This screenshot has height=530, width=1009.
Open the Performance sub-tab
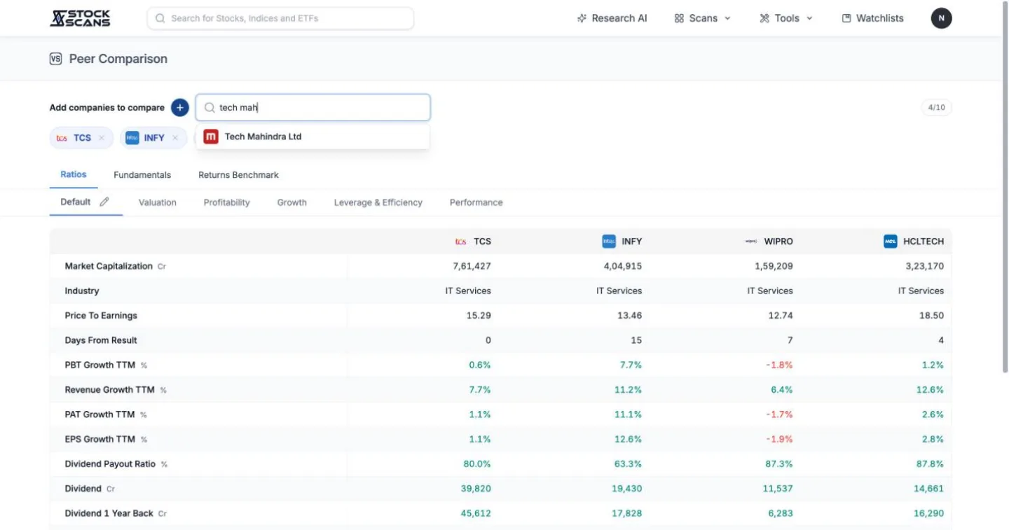pyautogui.click(x=476, y=202)
